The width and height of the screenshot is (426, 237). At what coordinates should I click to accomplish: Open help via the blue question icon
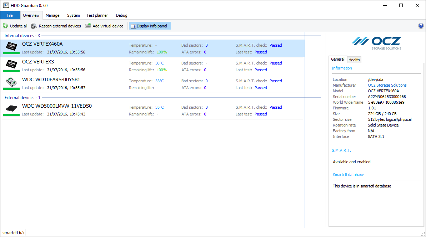(x=421, y=26)
